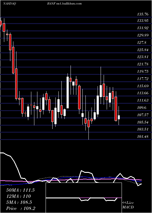The width and height of the screenshot is (152, 213).
Task: Click the 5MA : 108.5 readout
Action: pos(19,202)
